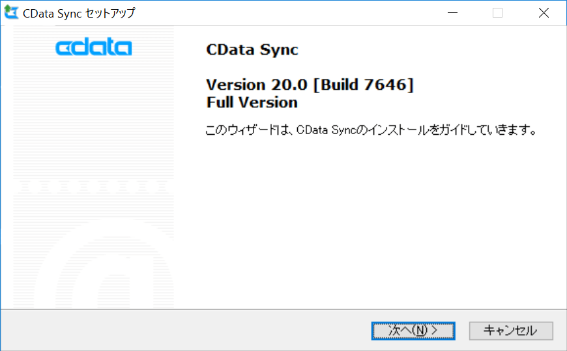The image size is (567, 351).
Task: Click the window title CData Sync セットアップ
Action: pos(79,14)
